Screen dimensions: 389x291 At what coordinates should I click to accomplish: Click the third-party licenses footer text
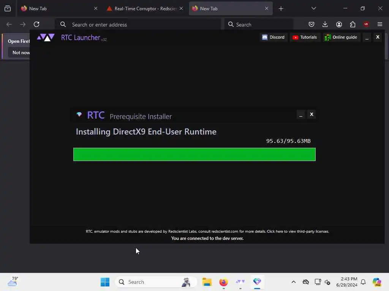pos(298,232)
